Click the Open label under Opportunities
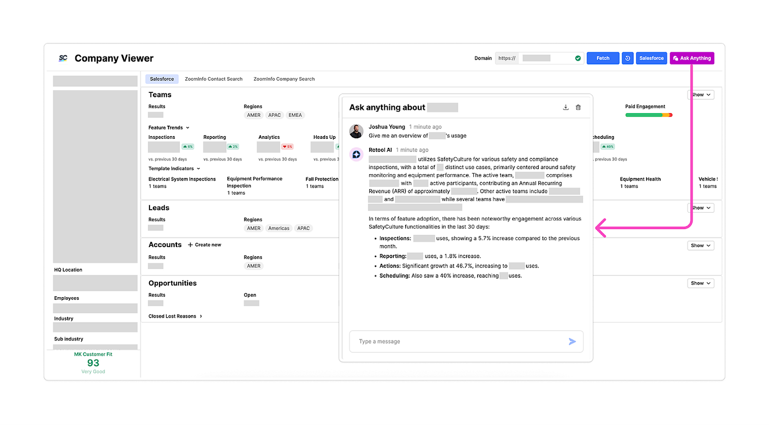Viewport: 769px width, 425px height. [x=250, y=295]
